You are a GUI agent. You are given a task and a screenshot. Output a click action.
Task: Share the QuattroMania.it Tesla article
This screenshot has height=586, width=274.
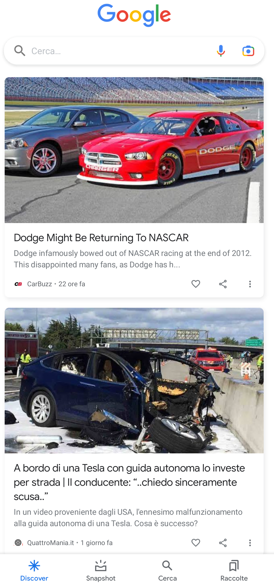click(x=223, y=542)
